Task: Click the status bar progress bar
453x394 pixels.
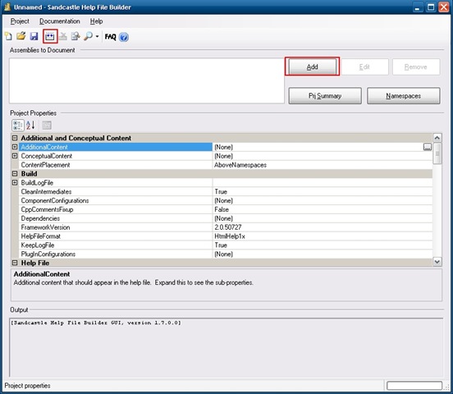Action: (414, 386)
